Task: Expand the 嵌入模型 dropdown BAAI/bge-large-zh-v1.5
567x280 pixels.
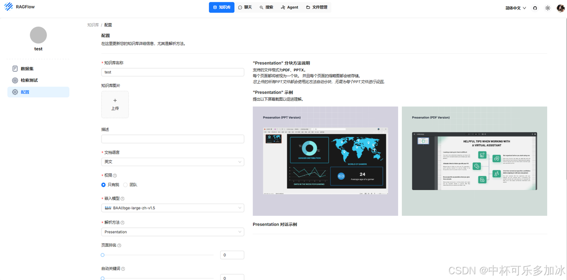Action: pos(172,208)
